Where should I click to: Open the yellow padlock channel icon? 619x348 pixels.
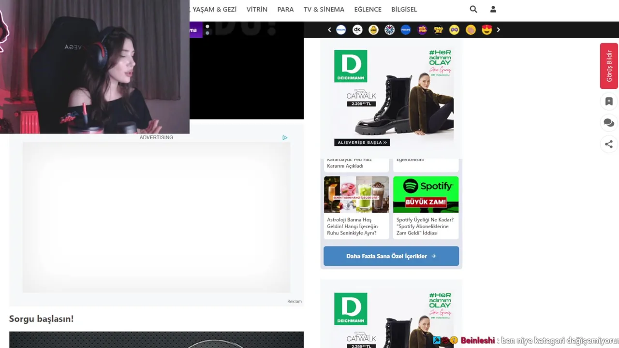coord(373,30)
